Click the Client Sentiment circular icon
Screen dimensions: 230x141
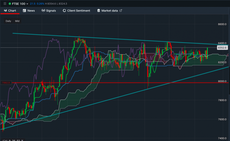pos(64,11)
